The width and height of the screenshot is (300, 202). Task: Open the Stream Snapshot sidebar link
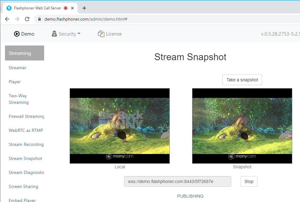25,158
